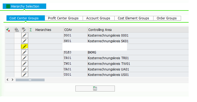Screen dimensions: 197x102
Task: Select the Cost Element Groups tab
Action: click(x=133, y=18)
